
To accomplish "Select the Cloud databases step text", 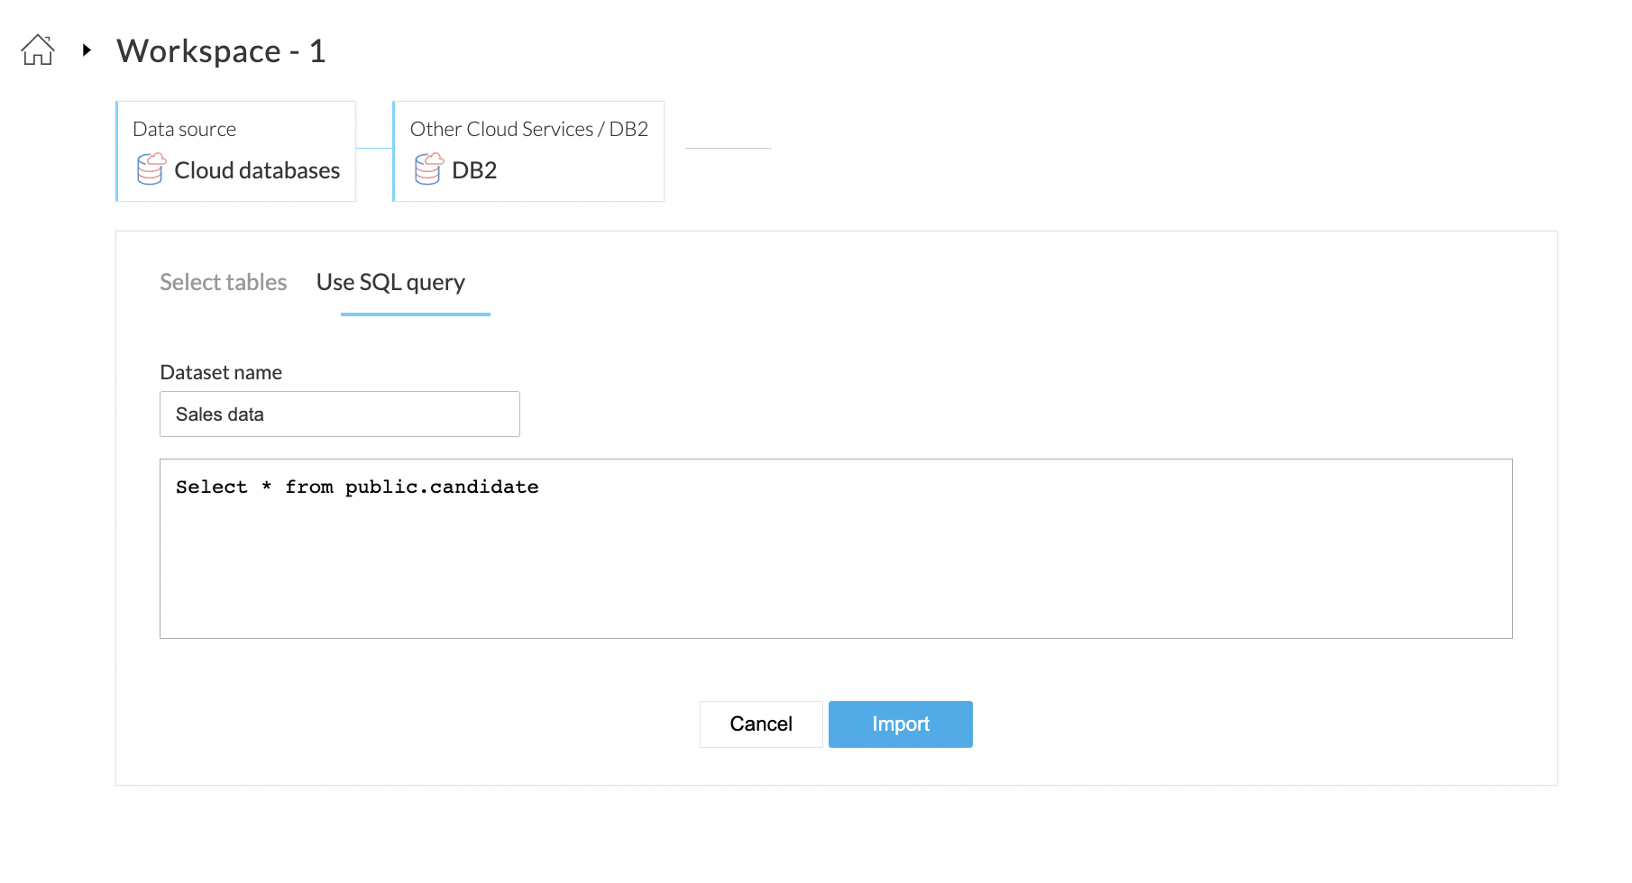I will (257, 170).
